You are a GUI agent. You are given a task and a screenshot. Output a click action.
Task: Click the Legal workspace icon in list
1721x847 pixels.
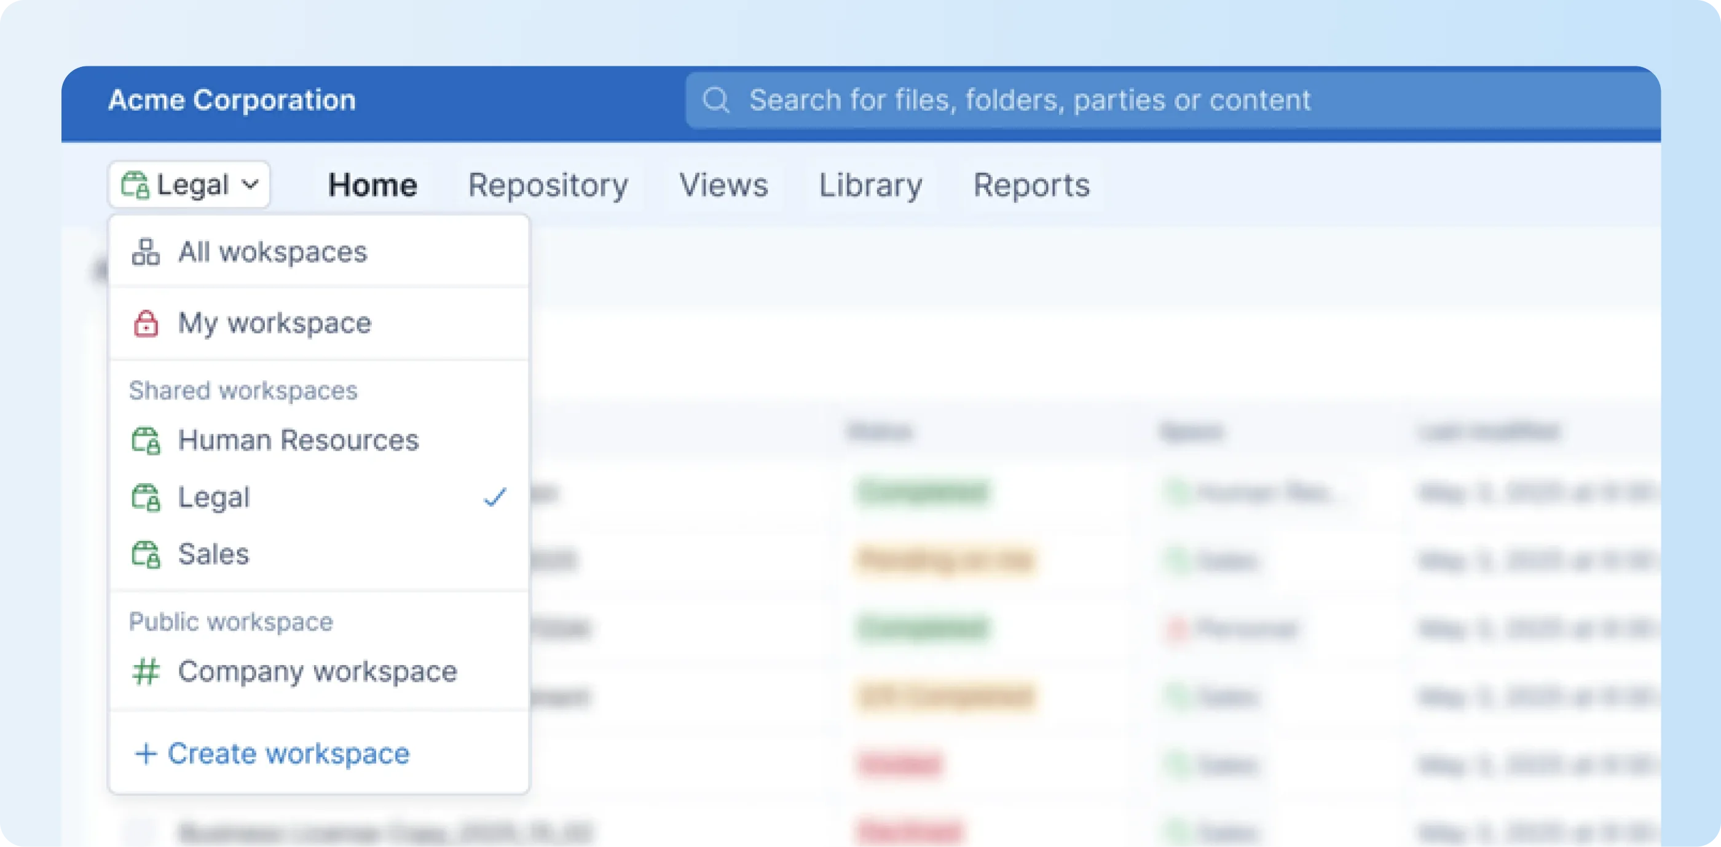(x=146, y=498)
